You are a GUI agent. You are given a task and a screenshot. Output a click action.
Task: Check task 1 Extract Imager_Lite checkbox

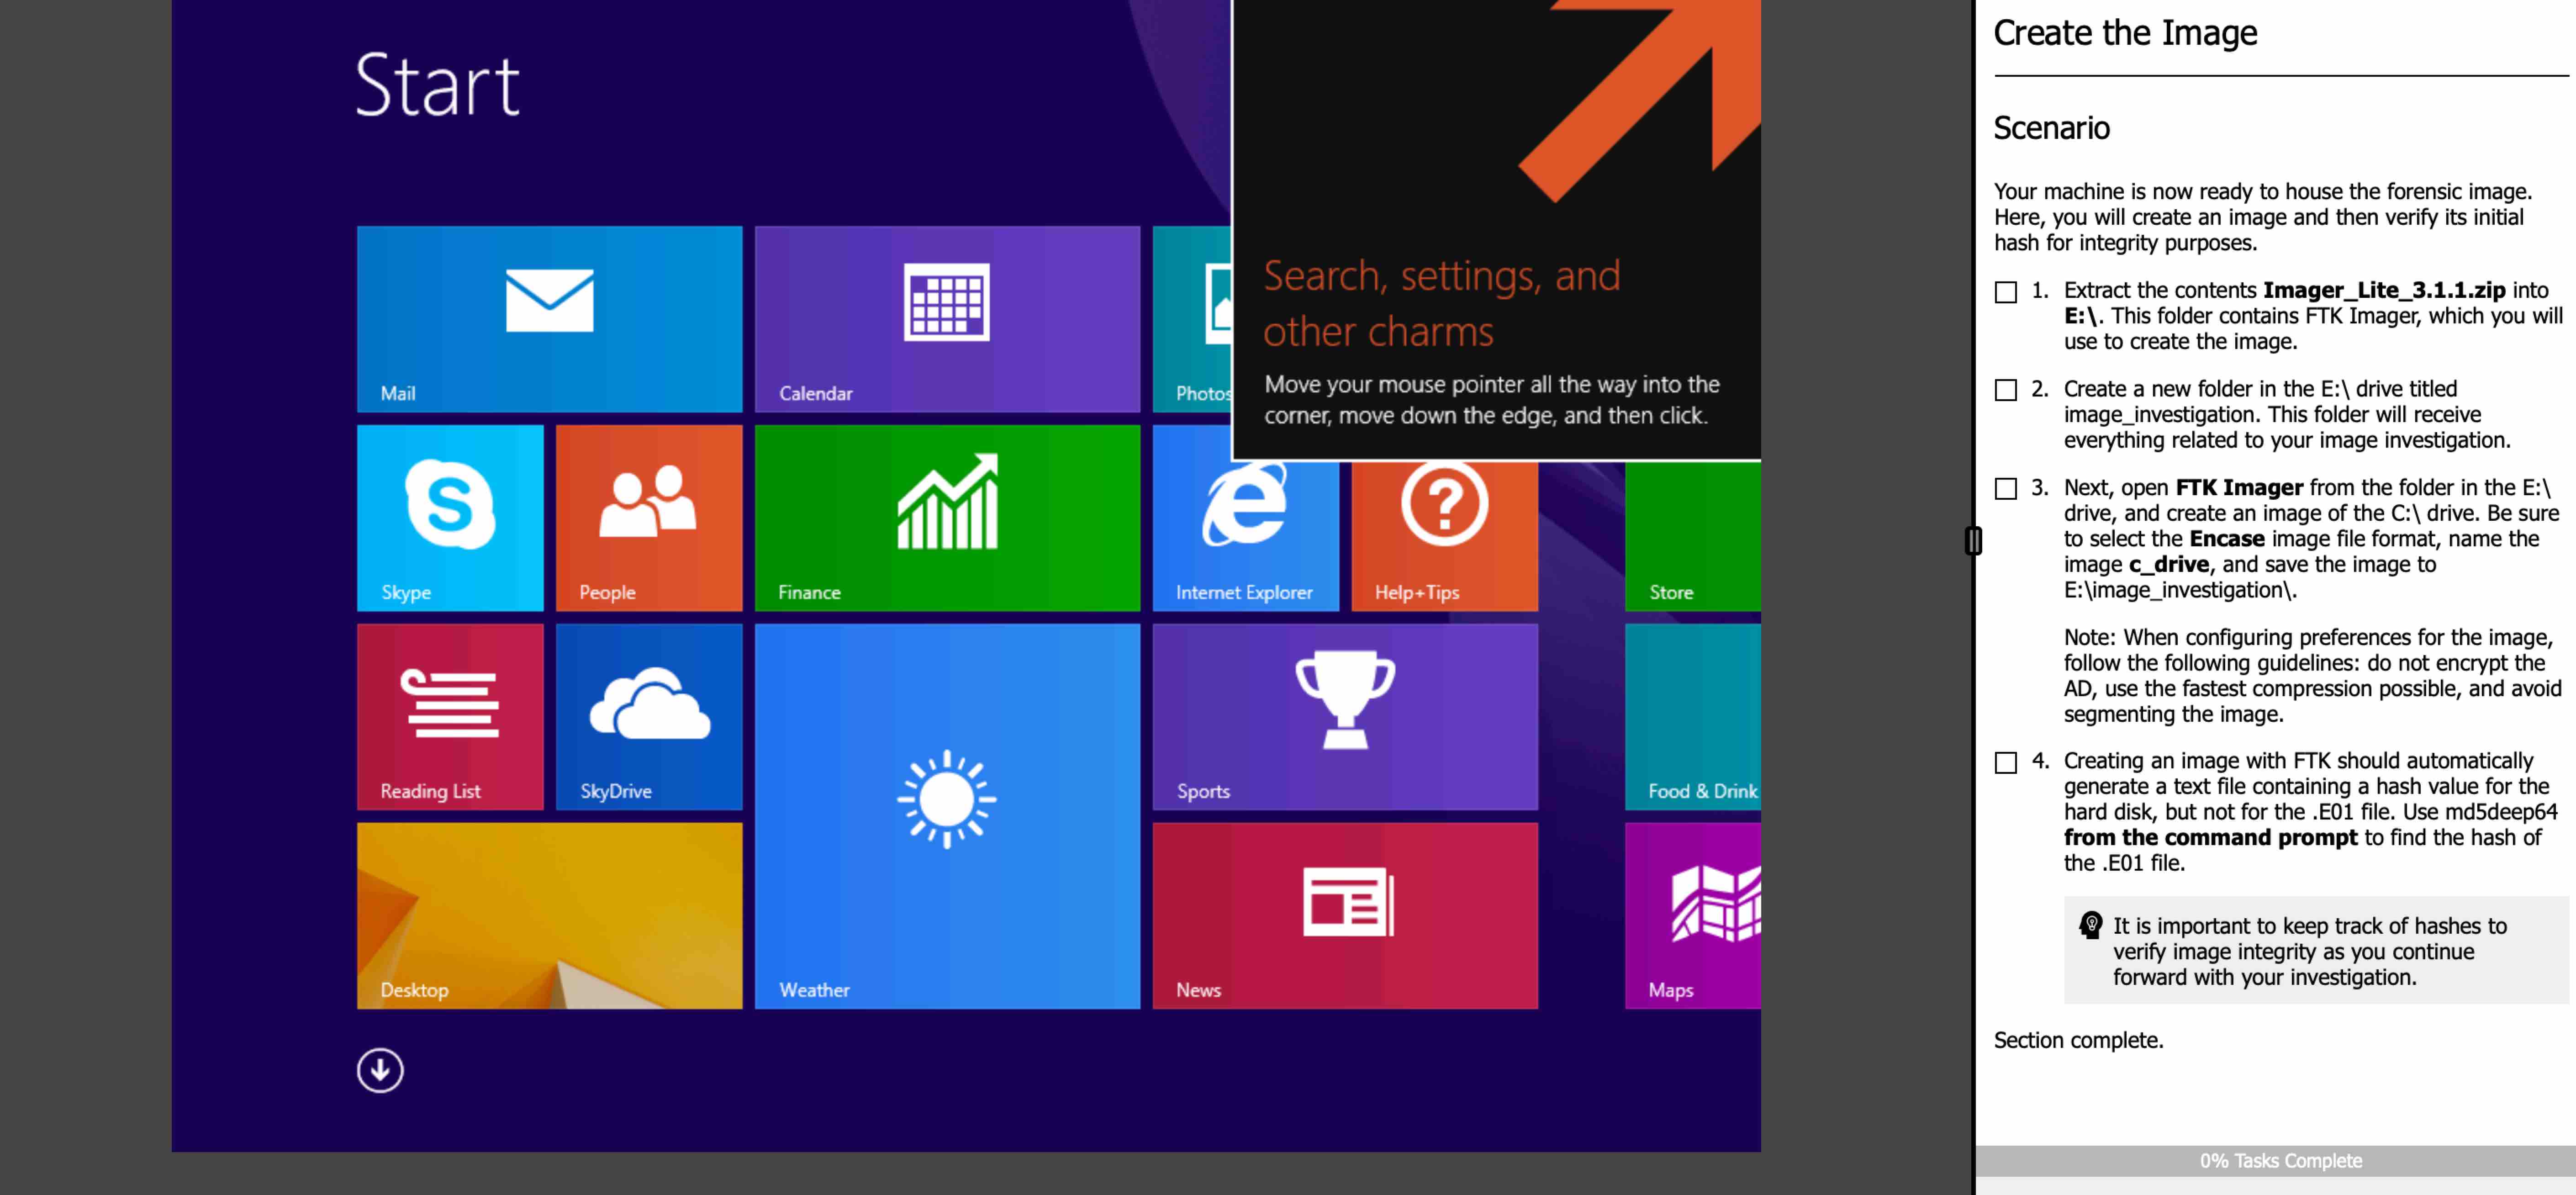pyautogui.click(x=2005, y=292)
